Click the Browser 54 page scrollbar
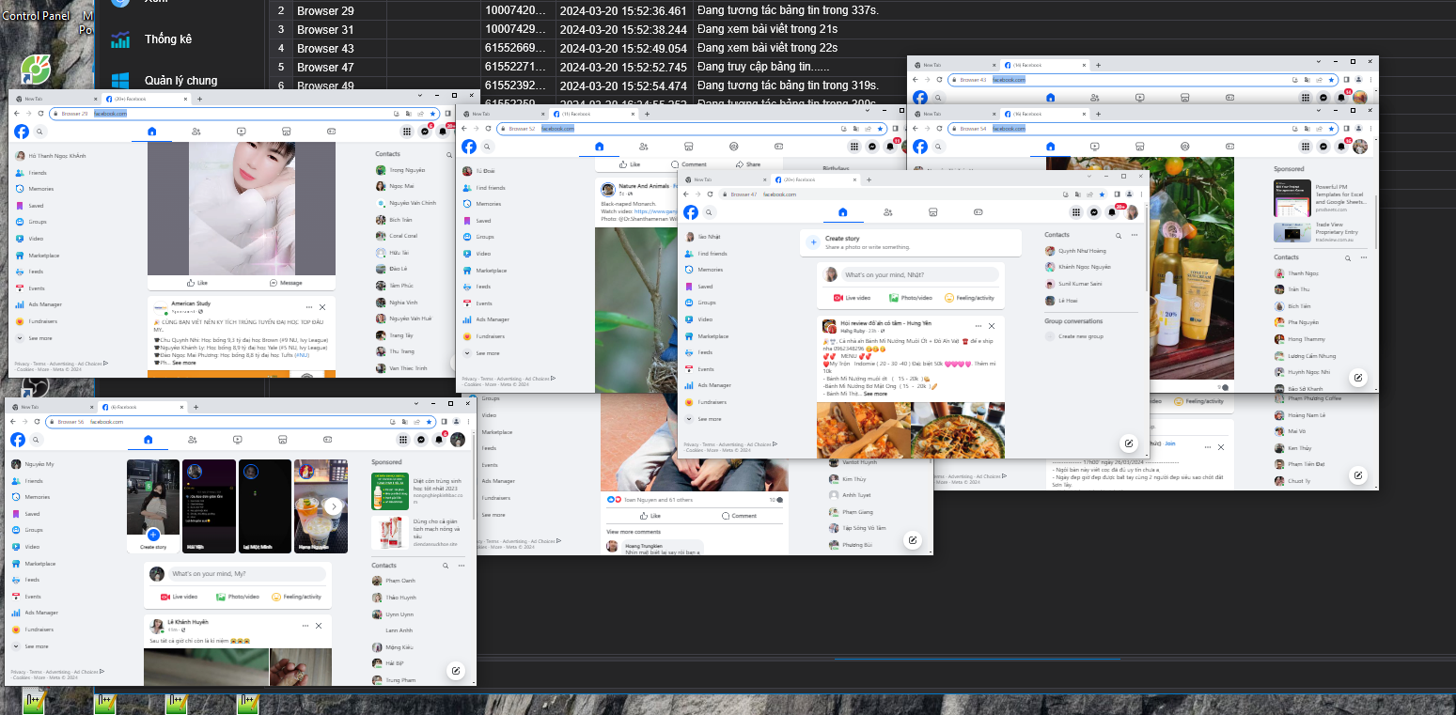This screenshot has width=1456, height=715. (1375, 221)
